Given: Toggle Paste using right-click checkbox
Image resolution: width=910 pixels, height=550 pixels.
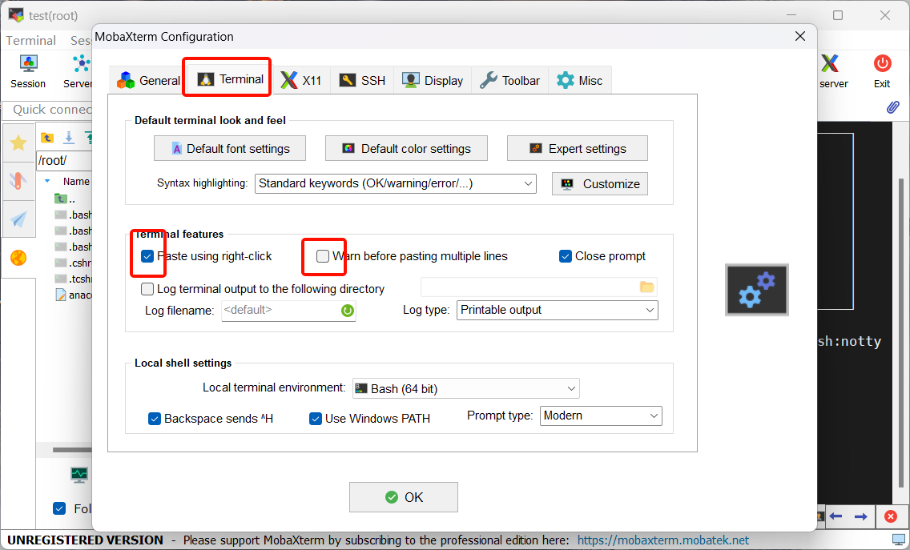Looking at the screenshot, I should [147, 256].
